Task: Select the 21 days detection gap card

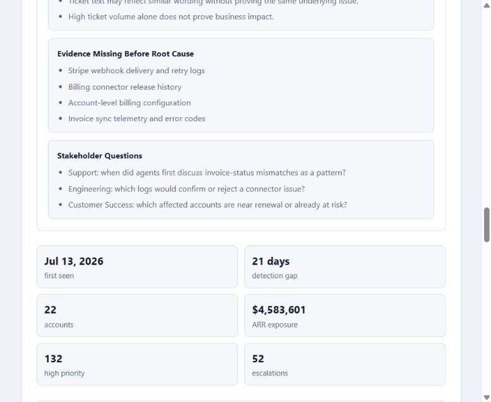Action: coord(345,267)
